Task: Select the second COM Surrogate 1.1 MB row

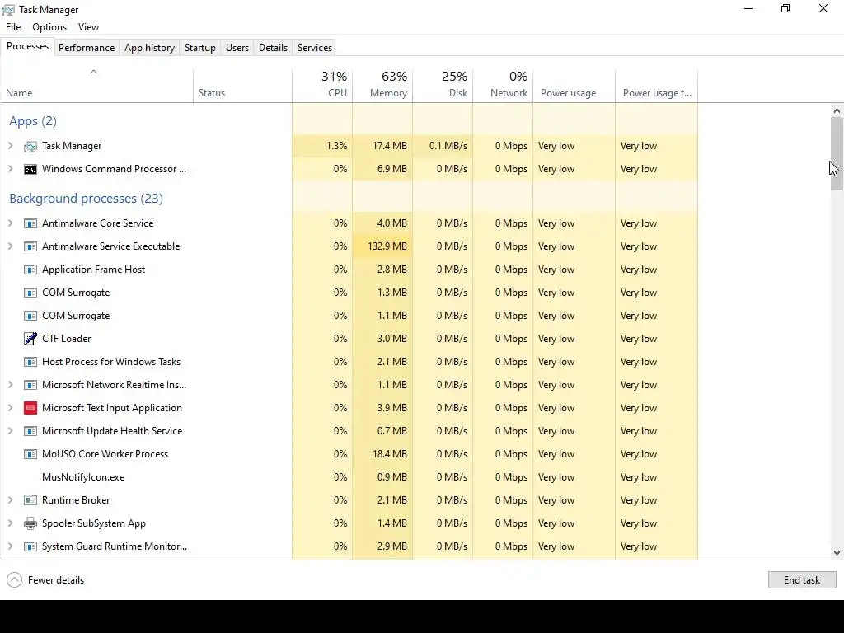Action: pyautogui.click(x=349, y=316)
